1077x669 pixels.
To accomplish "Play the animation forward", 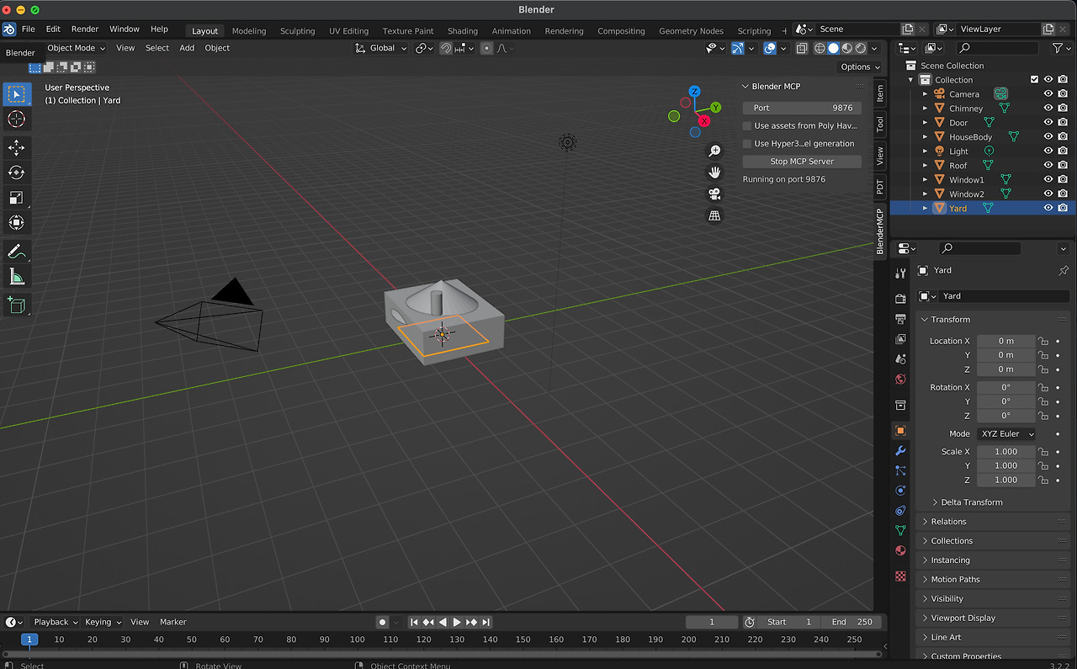I will (x=457, y=622).
